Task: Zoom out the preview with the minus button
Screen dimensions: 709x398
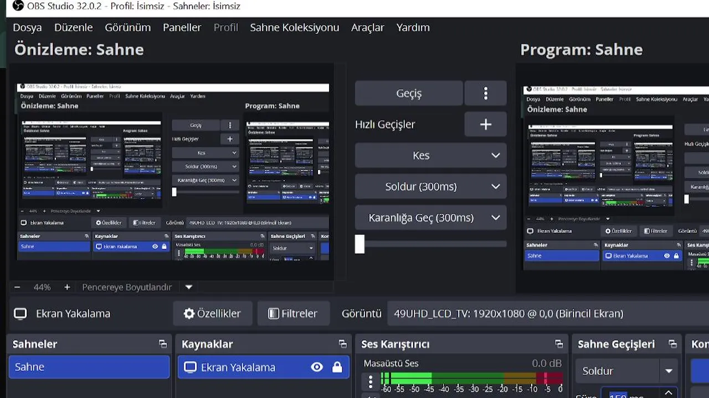Action: click(x=17, y=287)
